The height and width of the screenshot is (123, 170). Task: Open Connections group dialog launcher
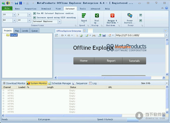pos(76,26)
